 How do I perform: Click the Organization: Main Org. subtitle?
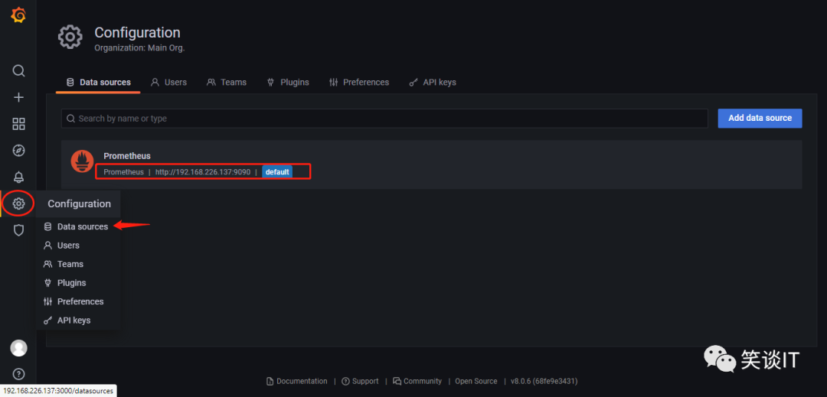[x=139, y=48]
